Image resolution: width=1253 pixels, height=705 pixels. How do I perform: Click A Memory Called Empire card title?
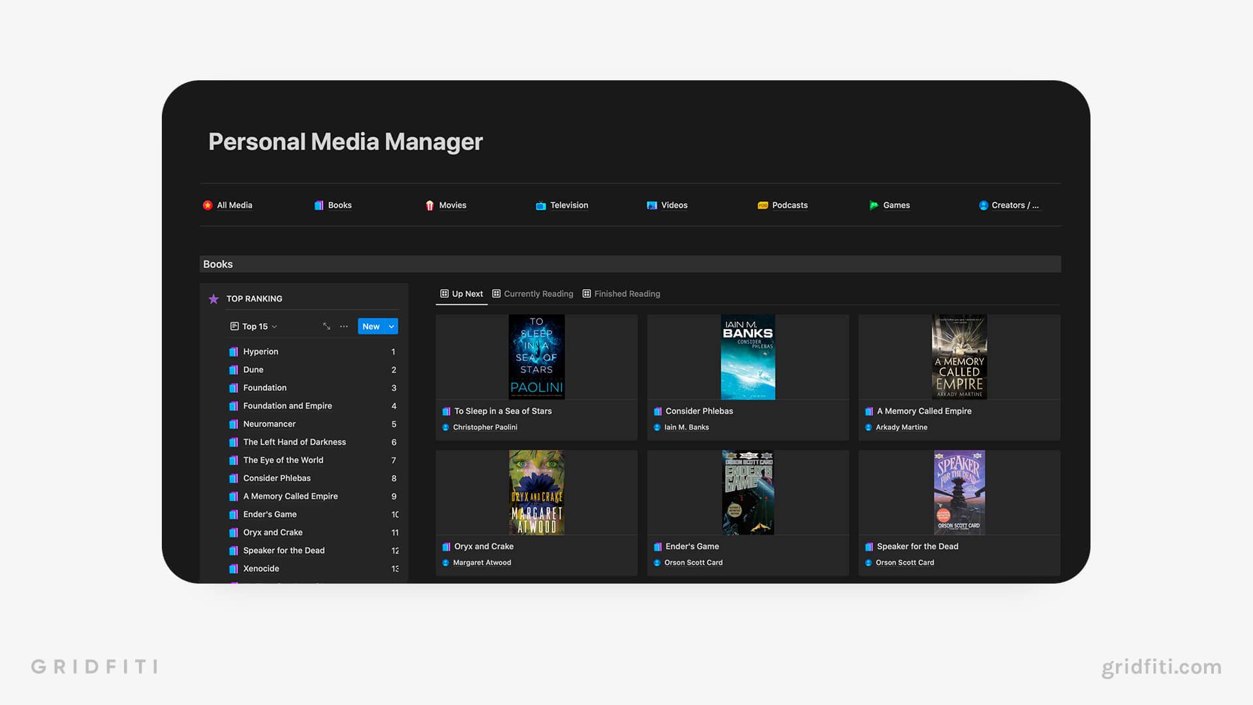924,411
